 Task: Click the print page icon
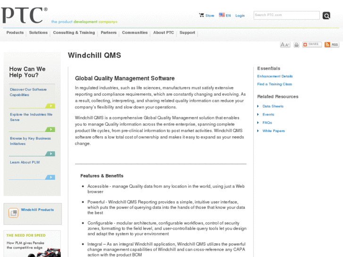point(296,45)
